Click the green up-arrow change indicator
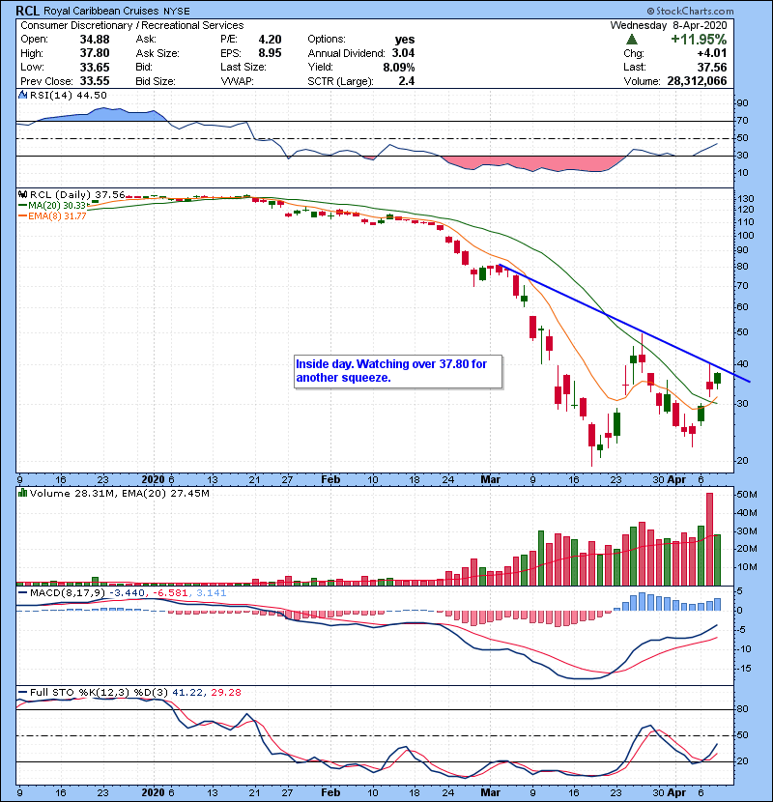 [x=631, y=40]
